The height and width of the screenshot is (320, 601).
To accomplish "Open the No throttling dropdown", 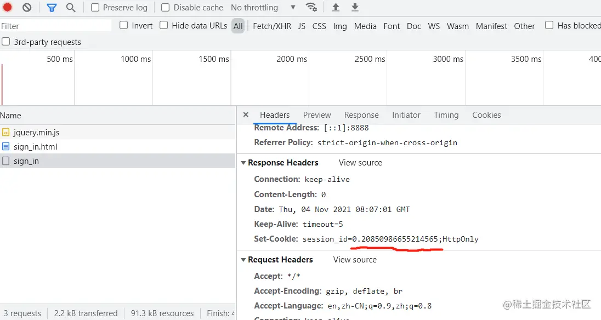I will tap(263, 7).
